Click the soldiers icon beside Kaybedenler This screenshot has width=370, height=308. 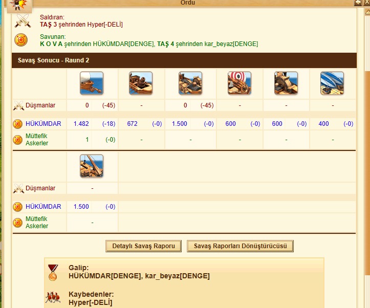[53, 298]
